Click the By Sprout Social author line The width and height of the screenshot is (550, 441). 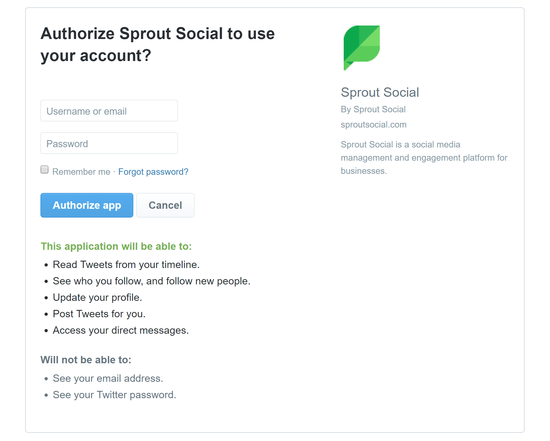pyautogui.click(x=373, y=109)
